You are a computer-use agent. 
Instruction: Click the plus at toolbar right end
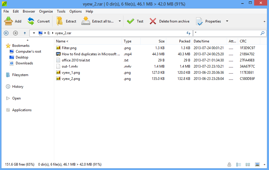264,22
